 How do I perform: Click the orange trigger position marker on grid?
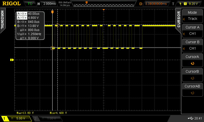pos(52,12)
